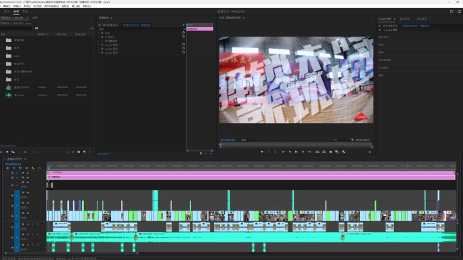Viewport: 463px width, 260px height.
Task: Toggle Linked Selection in Timeline
Action: click(x=20, y=168)
